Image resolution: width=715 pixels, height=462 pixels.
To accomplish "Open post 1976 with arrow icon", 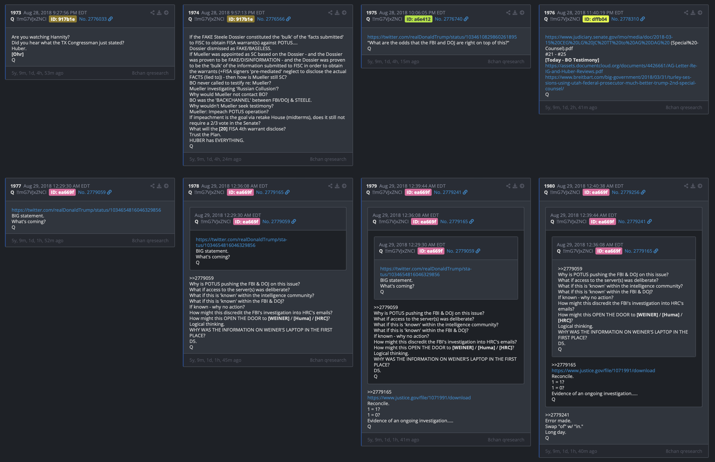I will (700, 13).
